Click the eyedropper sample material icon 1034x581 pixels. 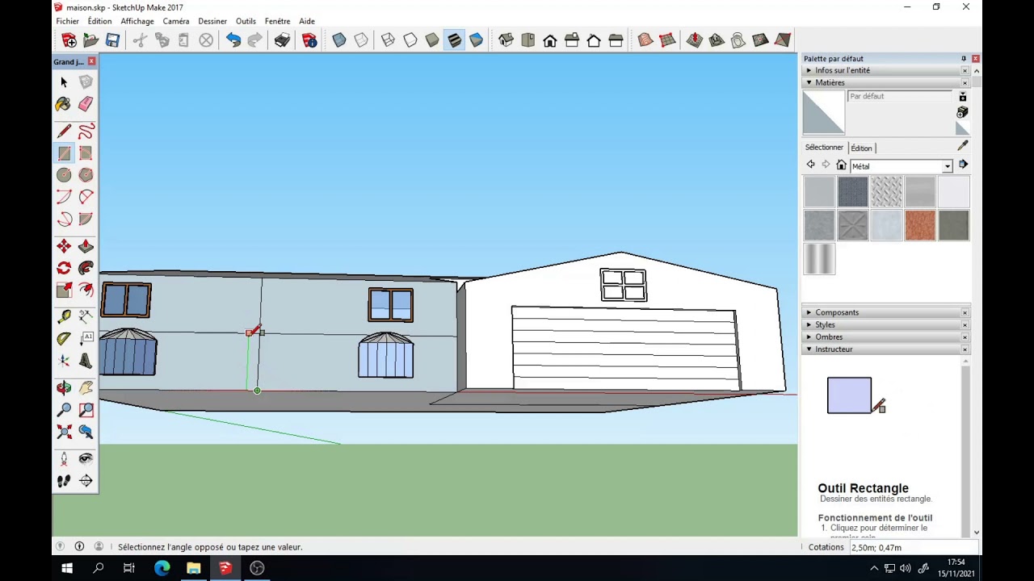click(x=962, y=146)
